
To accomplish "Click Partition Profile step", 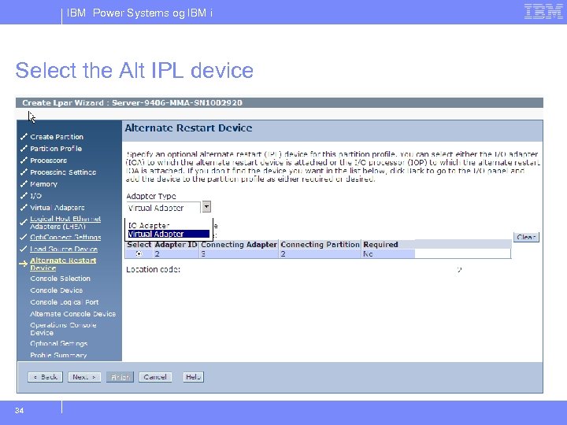I will coord(56,149).
